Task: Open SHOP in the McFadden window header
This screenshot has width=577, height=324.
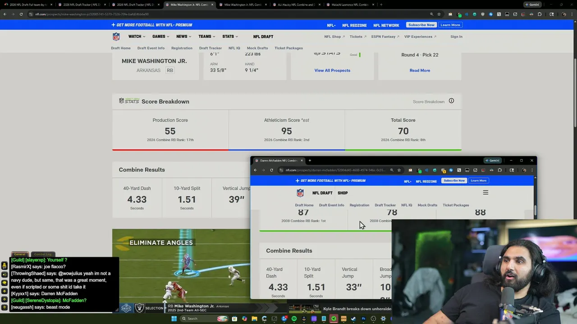Action: [343, 193]
